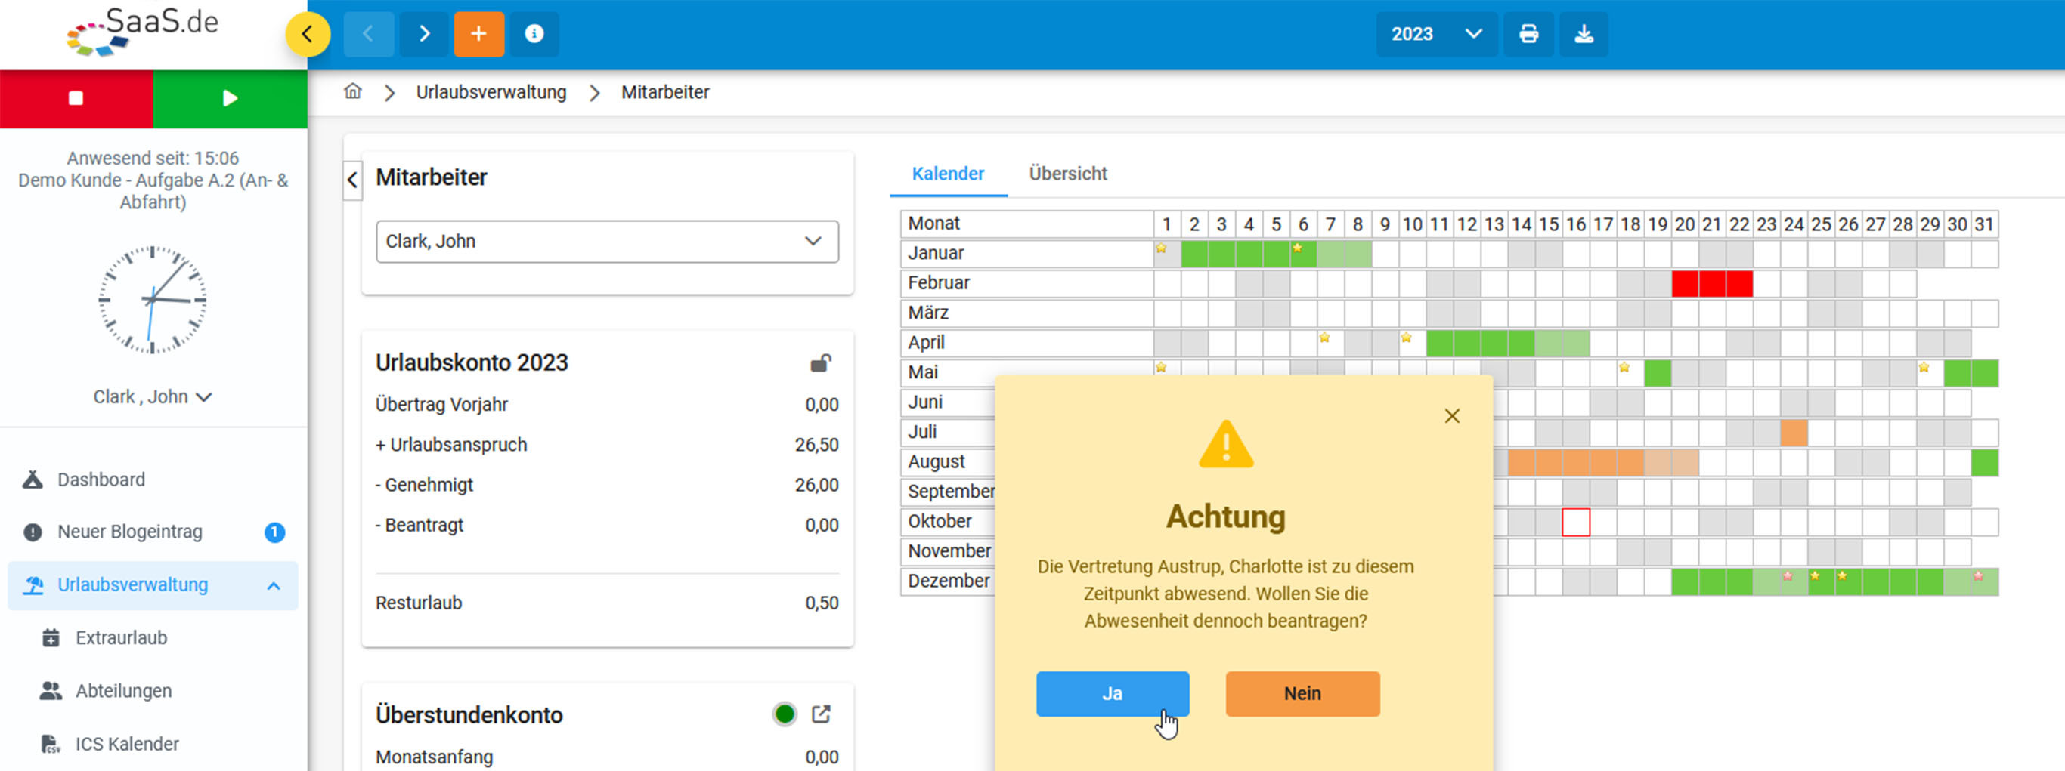This screenshot has height=771, width=2065.
Task: Open the info icon in top toolbar
Action: tap(534, 34)
